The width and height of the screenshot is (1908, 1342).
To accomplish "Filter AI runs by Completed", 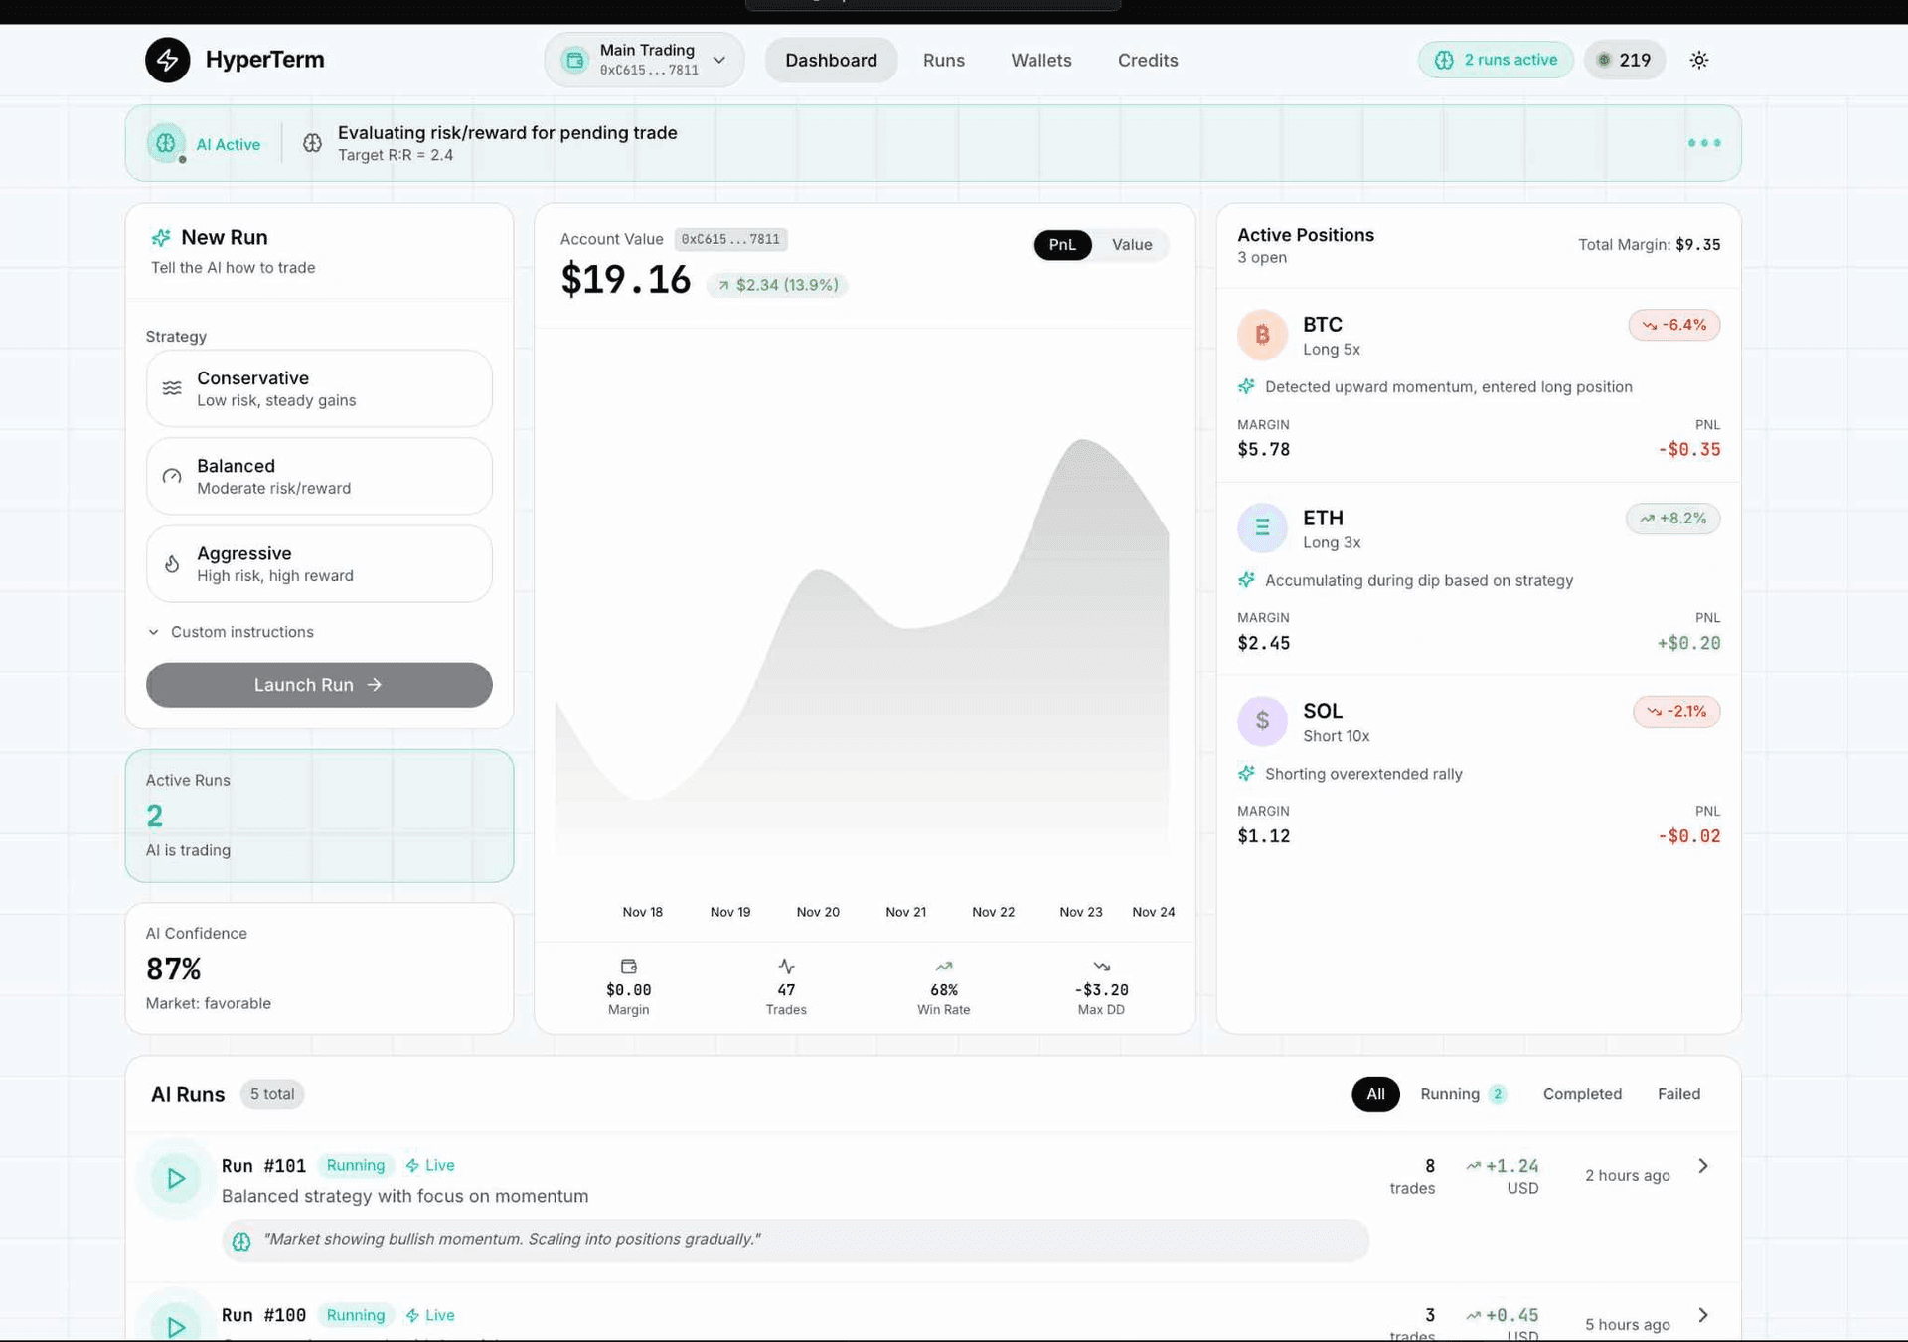I will [1582, 1094].
